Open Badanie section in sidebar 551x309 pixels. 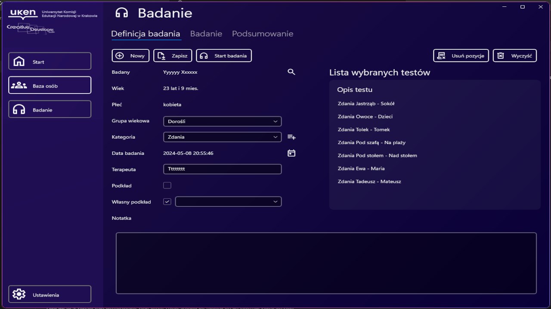[50, 109]
